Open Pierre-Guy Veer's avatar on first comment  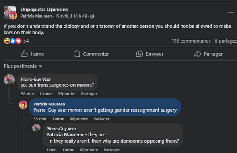(9, 80)
